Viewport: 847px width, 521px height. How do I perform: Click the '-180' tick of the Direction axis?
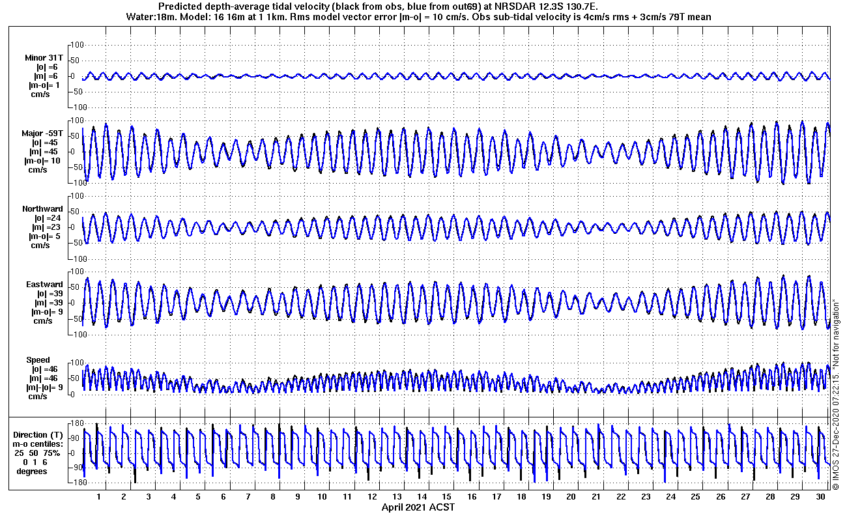coord(78,483)
